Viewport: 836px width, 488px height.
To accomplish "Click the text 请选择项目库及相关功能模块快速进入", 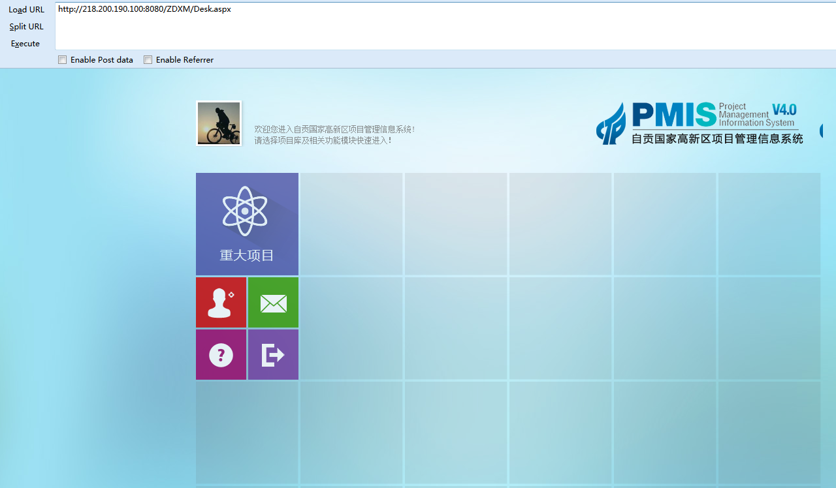I will click(323, 140).
